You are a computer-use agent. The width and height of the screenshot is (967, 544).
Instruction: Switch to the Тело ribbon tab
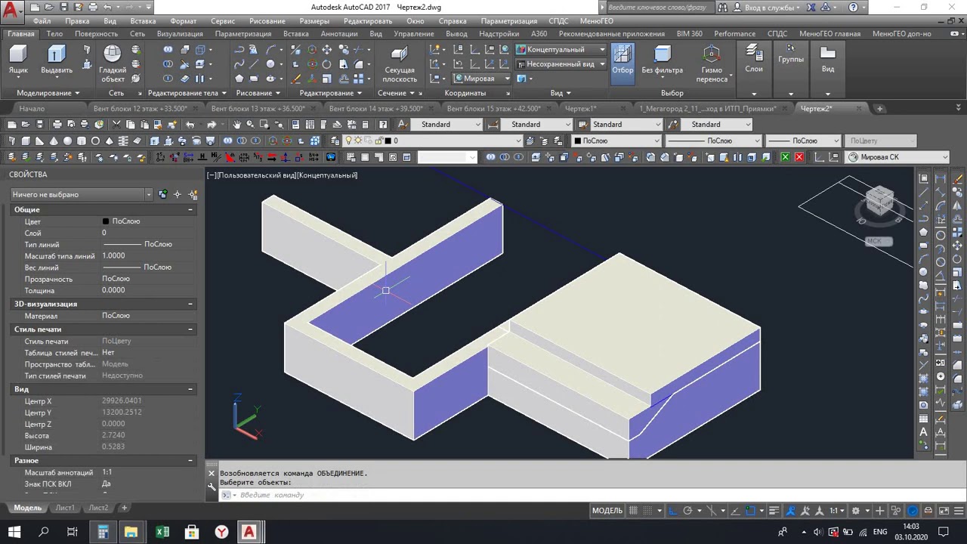(54, 34)
